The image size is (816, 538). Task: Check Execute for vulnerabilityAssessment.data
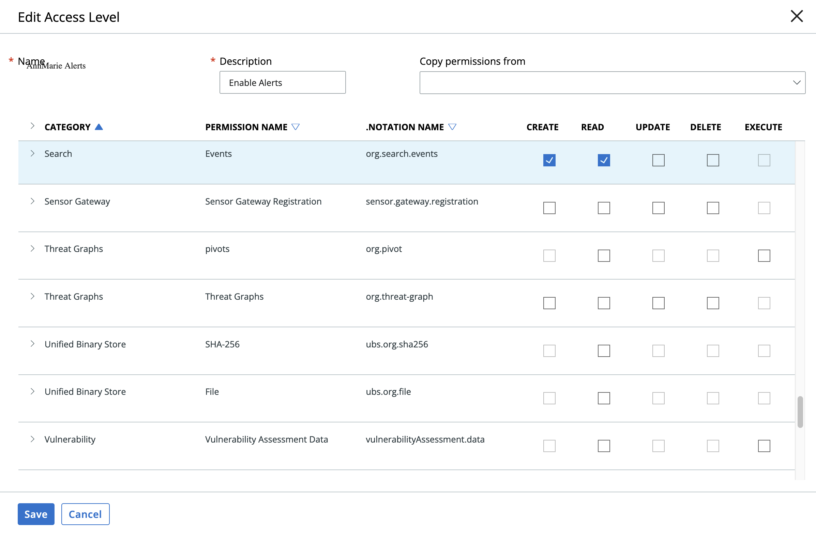point(764,446)
